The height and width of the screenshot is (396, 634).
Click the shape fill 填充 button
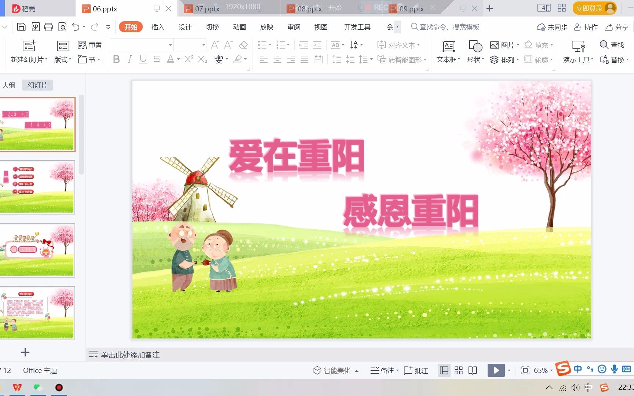pyautogui.click(x=538, y=45)
